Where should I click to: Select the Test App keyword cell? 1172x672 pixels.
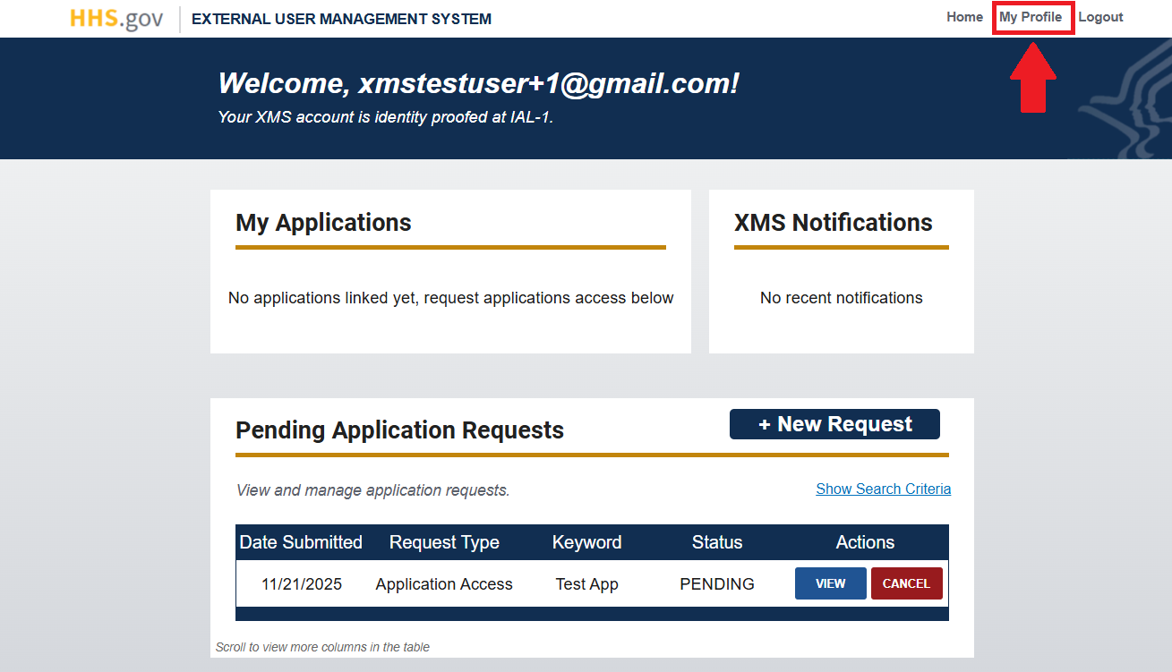[586, 584]
